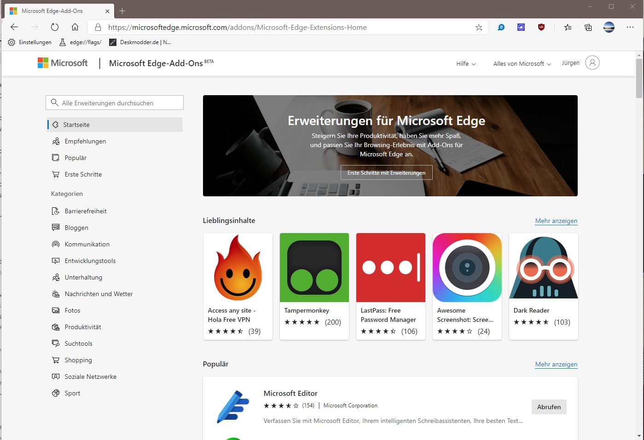
Task: Click the Unterhaltung category icon
Action: [56, 277]
